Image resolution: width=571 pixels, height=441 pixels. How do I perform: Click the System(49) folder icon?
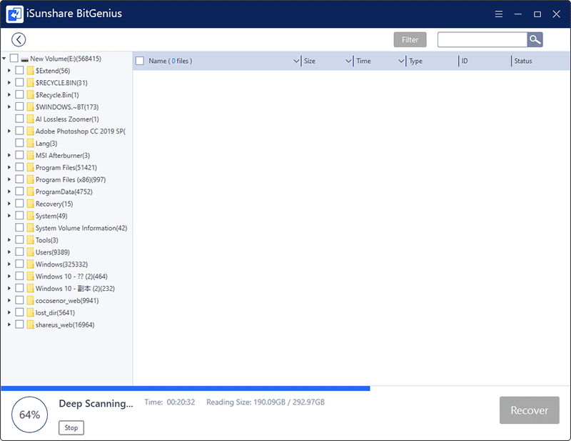coord(30,216)
